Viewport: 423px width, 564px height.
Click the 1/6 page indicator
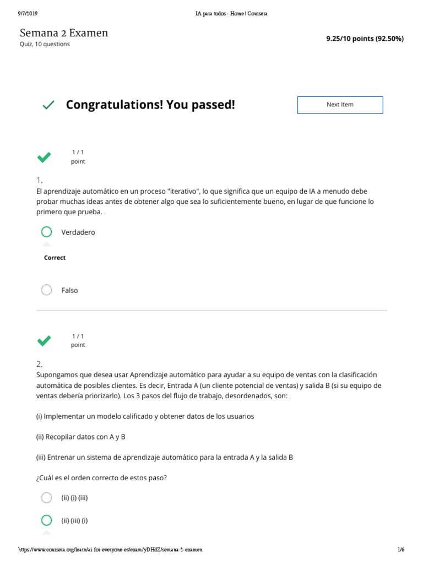point(400,550)
